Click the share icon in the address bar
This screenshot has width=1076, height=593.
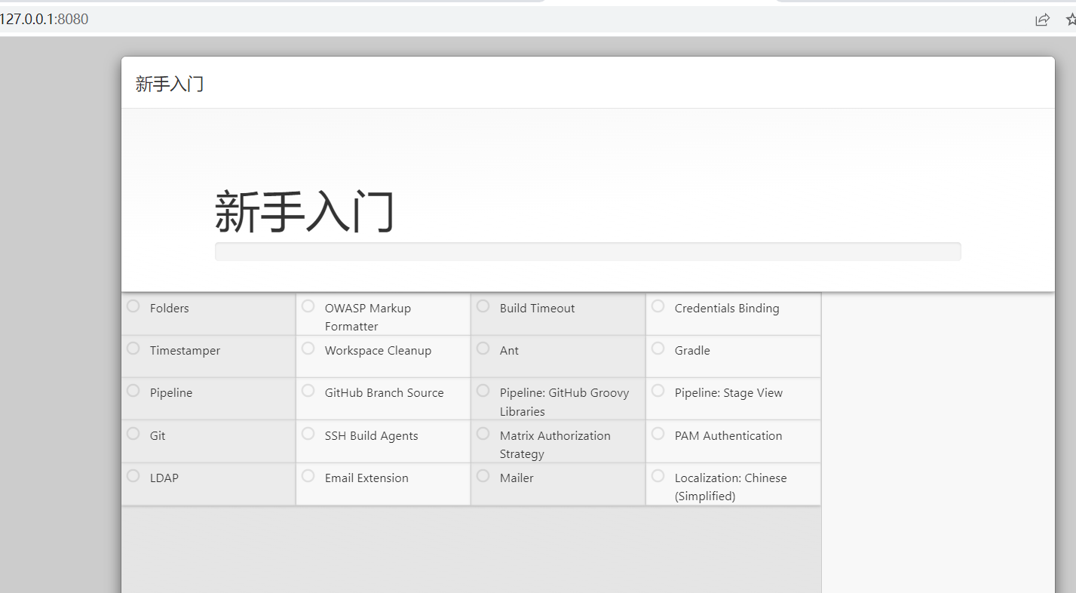1042,20
